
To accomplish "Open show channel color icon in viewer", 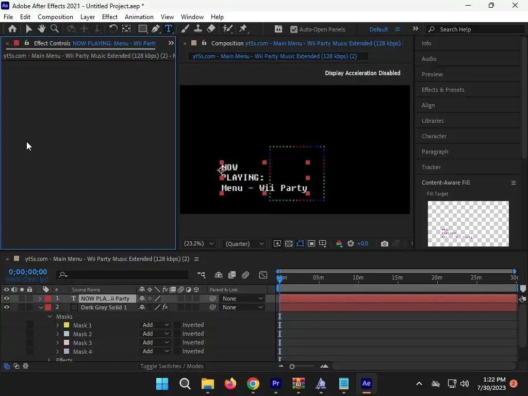I will point(339,243).
